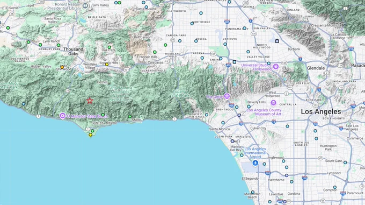Image resolution: width=365 pixels, height=205 pixels.
Task: Click the blue marker at Pacific Palisades
Action: tap(207, 115)
